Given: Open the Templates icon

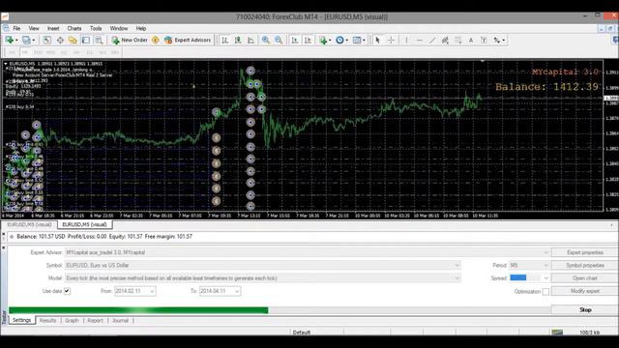Looking at the screenshot, I should click(357, 40).
